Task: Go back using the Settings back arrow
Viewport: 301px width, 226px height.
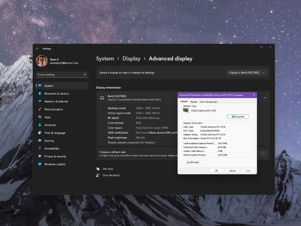Action: coord(37,49)
